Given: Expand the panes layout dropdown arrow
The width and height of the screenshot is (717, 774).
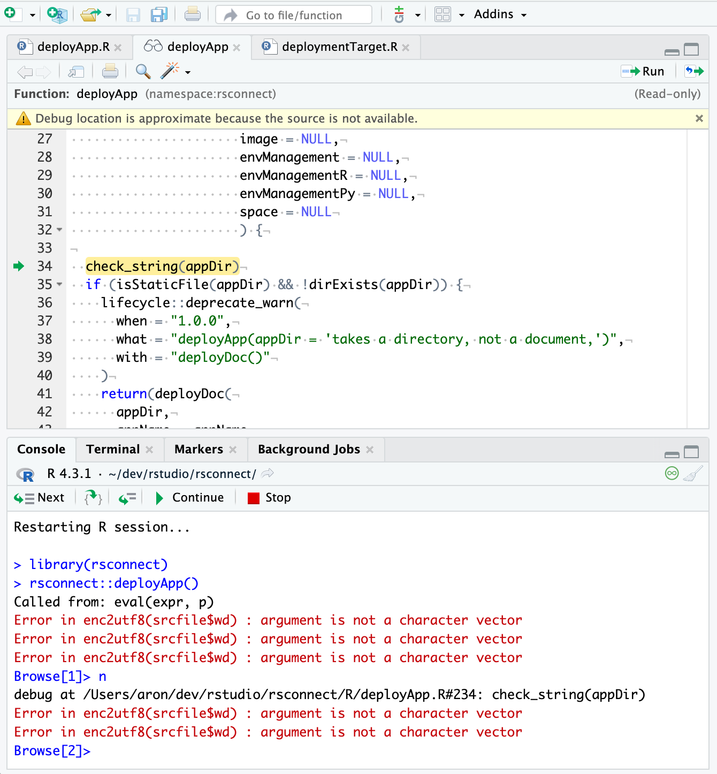Looking at the screenshot, I should point(461,16).
